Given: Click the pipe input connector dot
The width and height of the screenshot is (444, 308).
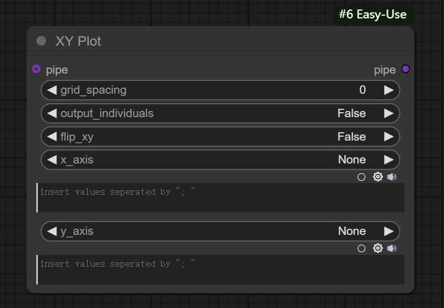Looking at the screenshot, I should pos(36,69).
